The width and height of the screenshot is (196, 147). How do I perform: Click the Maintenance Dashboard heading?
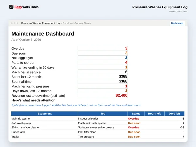point(42,34)
